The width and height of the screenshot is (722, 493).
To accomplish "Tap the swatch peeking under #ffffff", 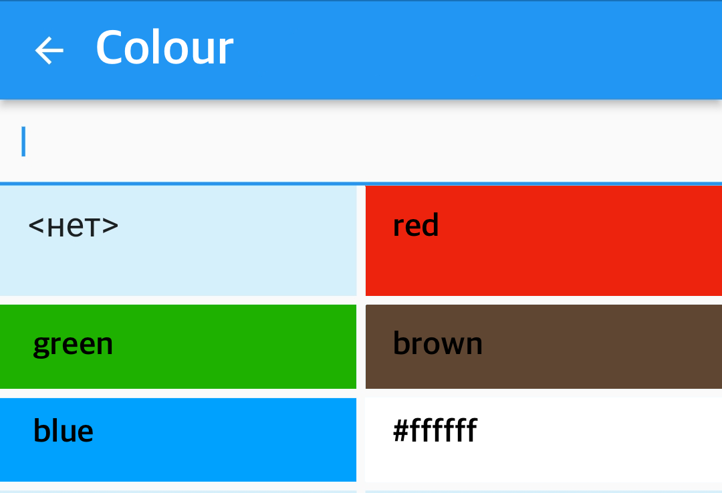I will (x=543, y=490).
